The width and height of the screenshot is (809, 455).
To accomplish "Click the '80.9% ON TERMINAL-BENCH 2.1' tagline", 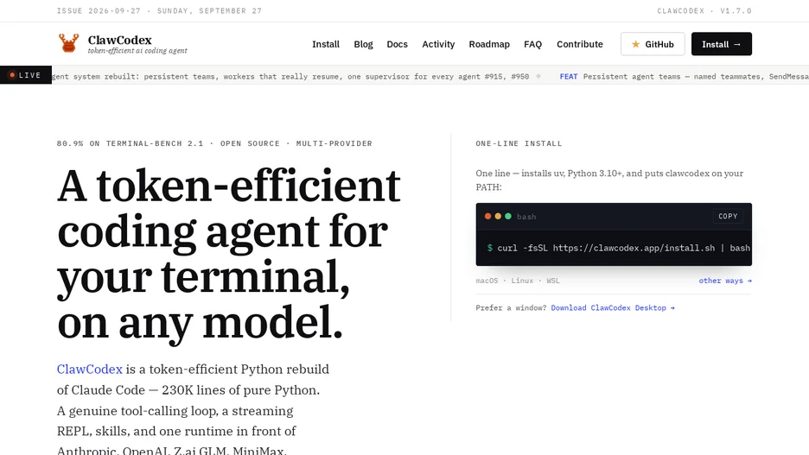I will (x=130, y=144).
